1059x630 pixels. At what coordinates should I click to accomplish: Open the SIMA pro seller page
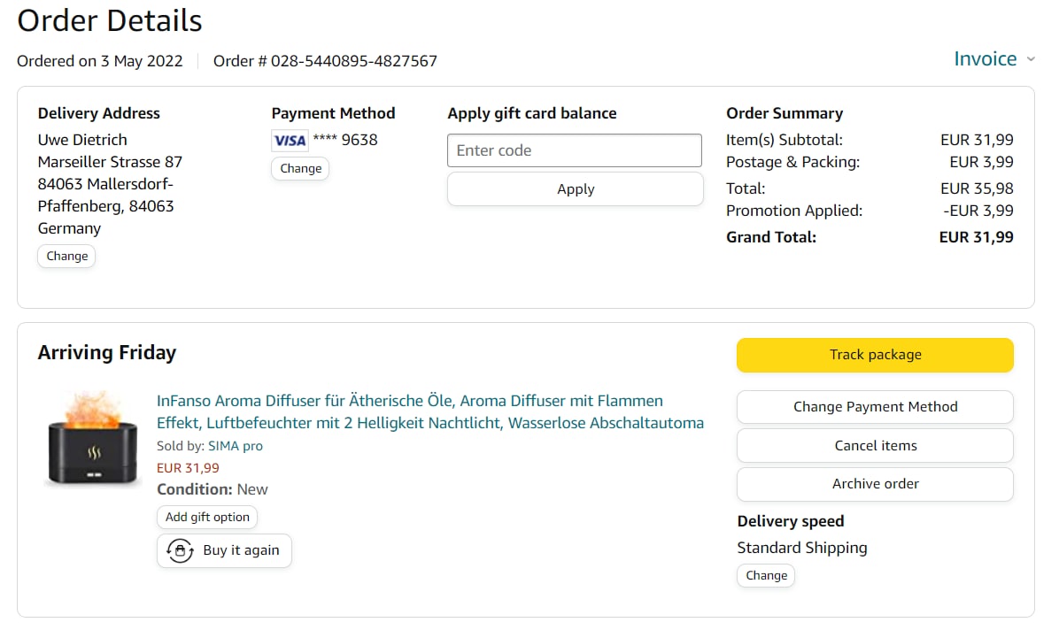pyautogui.click(x=236, y=446)
